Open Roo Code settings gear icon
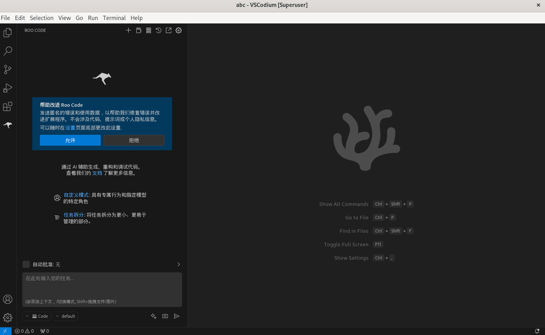Screen dimensions: 545x335 click(x=179, y=30)
